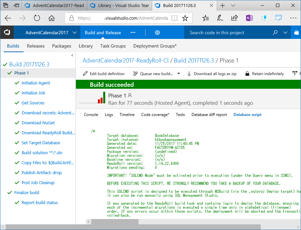Show the Database diff report tab
301x230 pixels.
point(209,115)
